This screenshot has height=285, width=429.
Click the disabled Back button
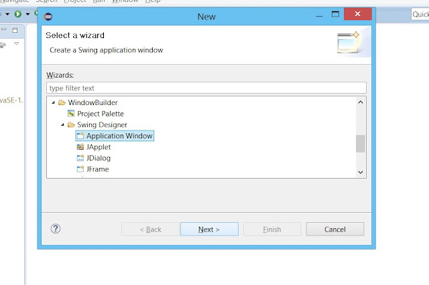[150, 229]
